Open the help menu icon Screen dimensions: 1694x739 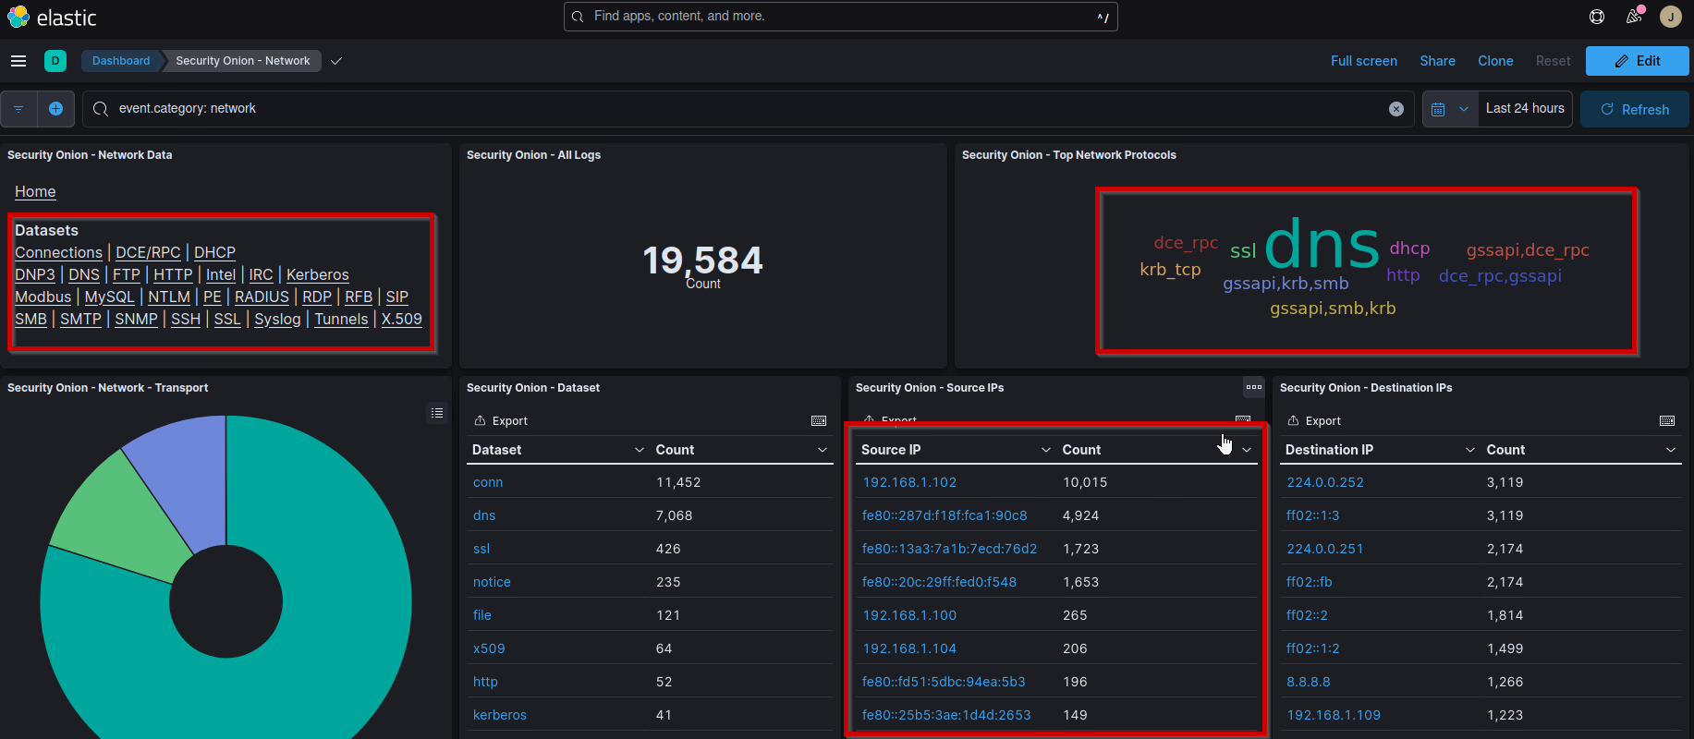click(x=1596, y=17)
